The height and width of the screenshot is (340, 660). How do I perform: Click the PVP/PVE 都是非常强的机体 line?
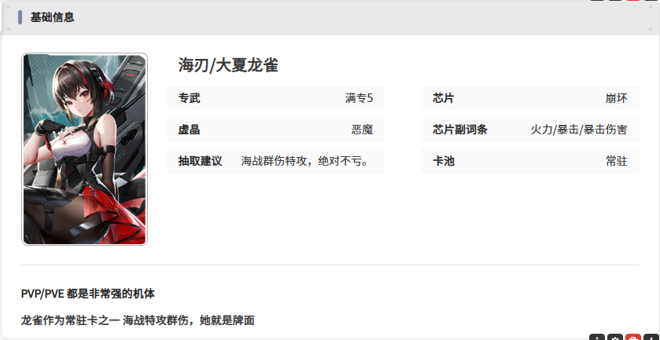(88, 294)
